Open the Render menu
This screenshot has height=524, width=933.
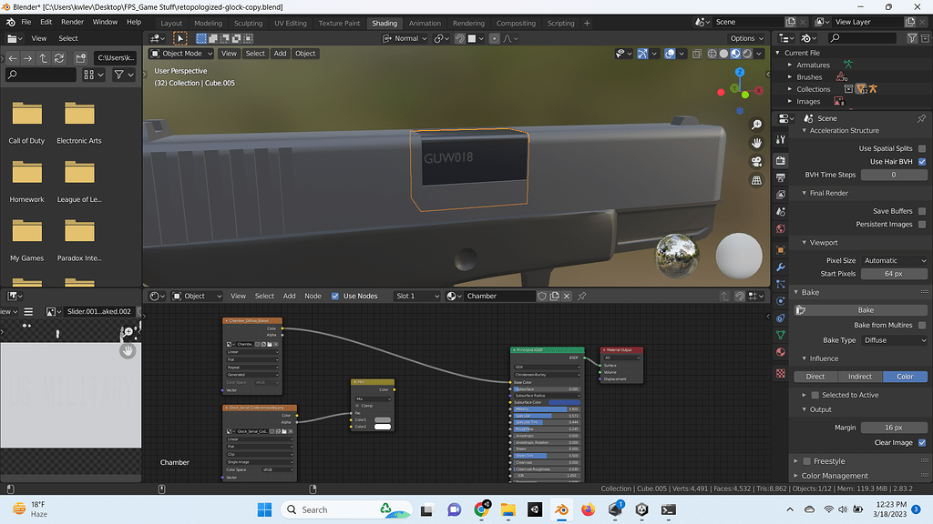pos(73,22)
